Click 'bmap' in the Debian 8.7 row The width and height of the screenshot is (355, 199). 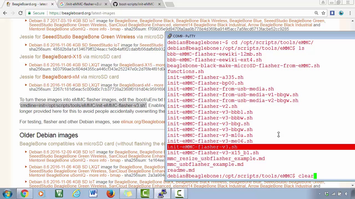(115, 29)
